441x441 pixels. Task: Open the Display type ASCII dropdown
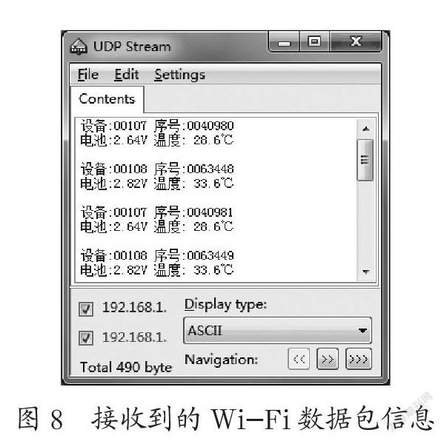[277, 330]
